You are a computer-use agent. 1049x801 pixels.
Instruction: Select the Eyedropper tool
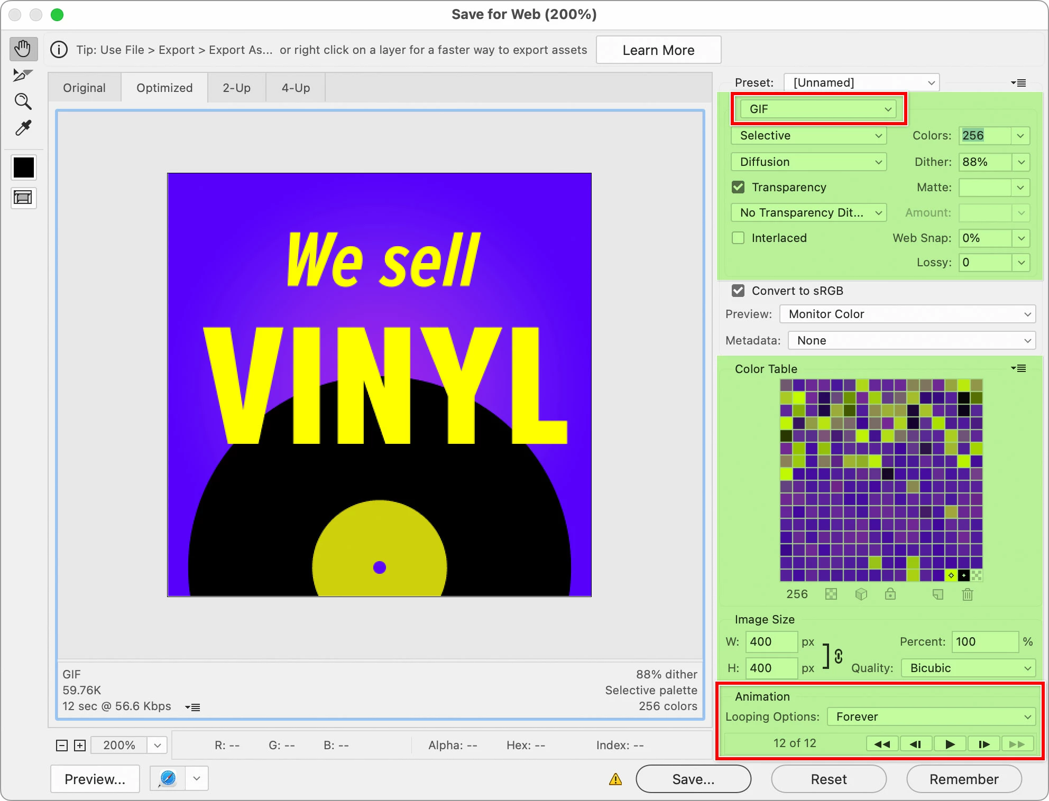point(23,128)
